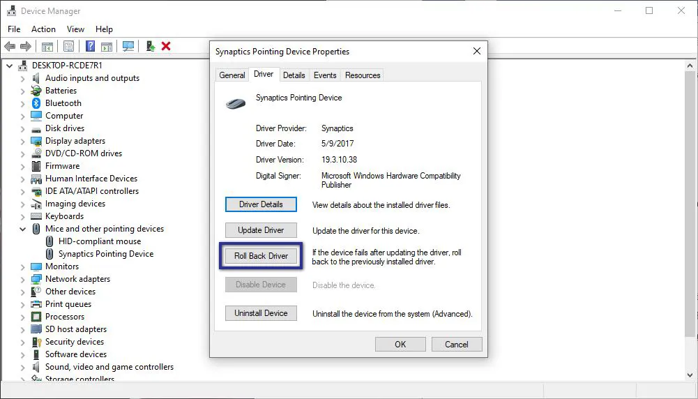Click the Print queues printer icon
This screenshot has height=399, width=698.
pyautogui.click(x=36, y=304)
